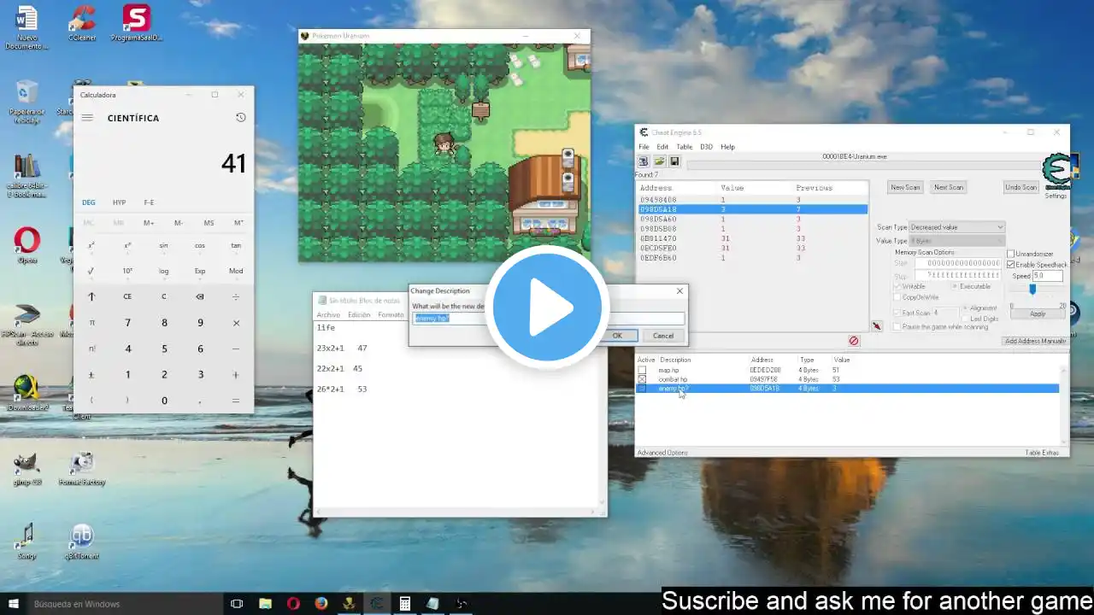Open the calculator history icon
Image resolution: width=1094 pixels, height=615 pixels.
coord(240,118)
